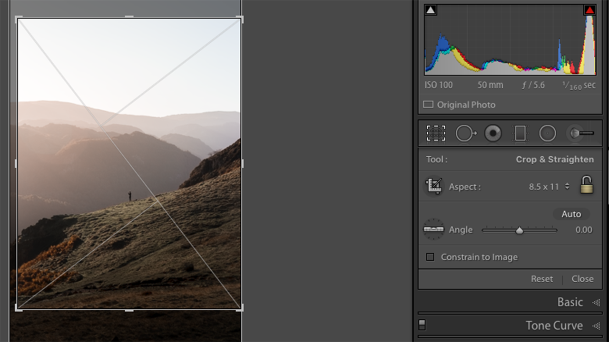Reset the crop settings
This screenshot has width=609, height=342.
coord(542,279)
